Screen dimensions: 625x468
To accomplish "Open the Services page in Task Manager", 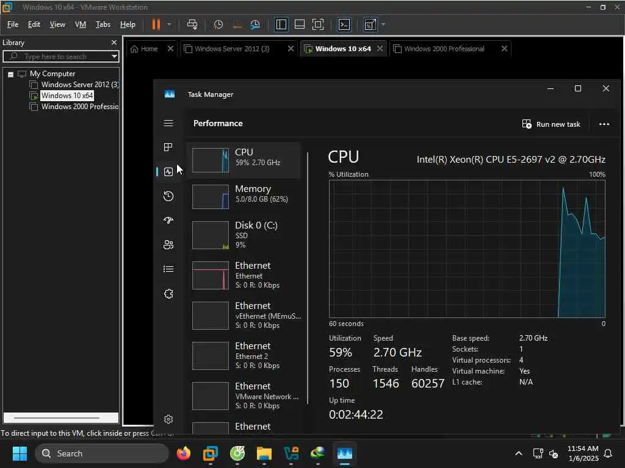I will coord(168,294).
